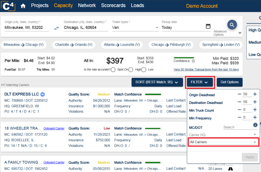Click the C4 logo
This screenshot has height=172, width=261.
pos(8,6)
